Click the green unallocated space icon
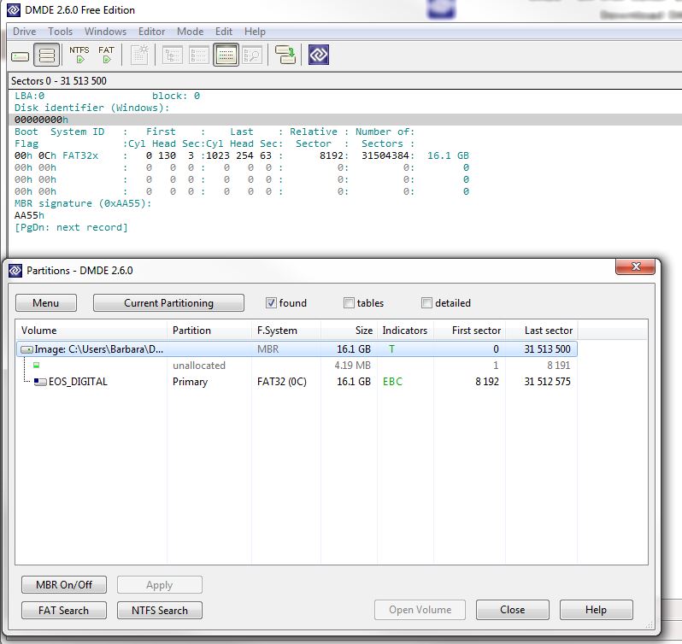The width and height of the screenshot is (682, 644). tap(37, 365)
